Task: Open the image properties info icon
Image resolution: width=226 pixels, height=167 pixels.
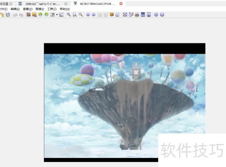Action: click(x=118, y=14)
